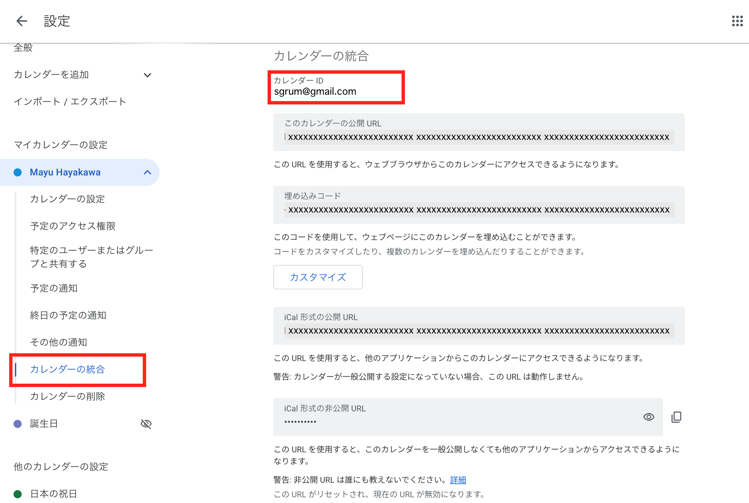Expand the カレンダーを追加 section

(x=147, y=75)
